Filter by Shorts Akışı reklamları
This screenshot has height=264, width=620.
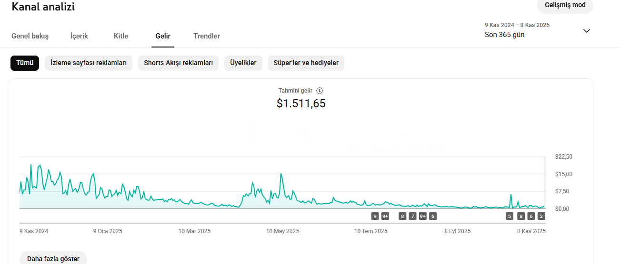pos(178,63)
